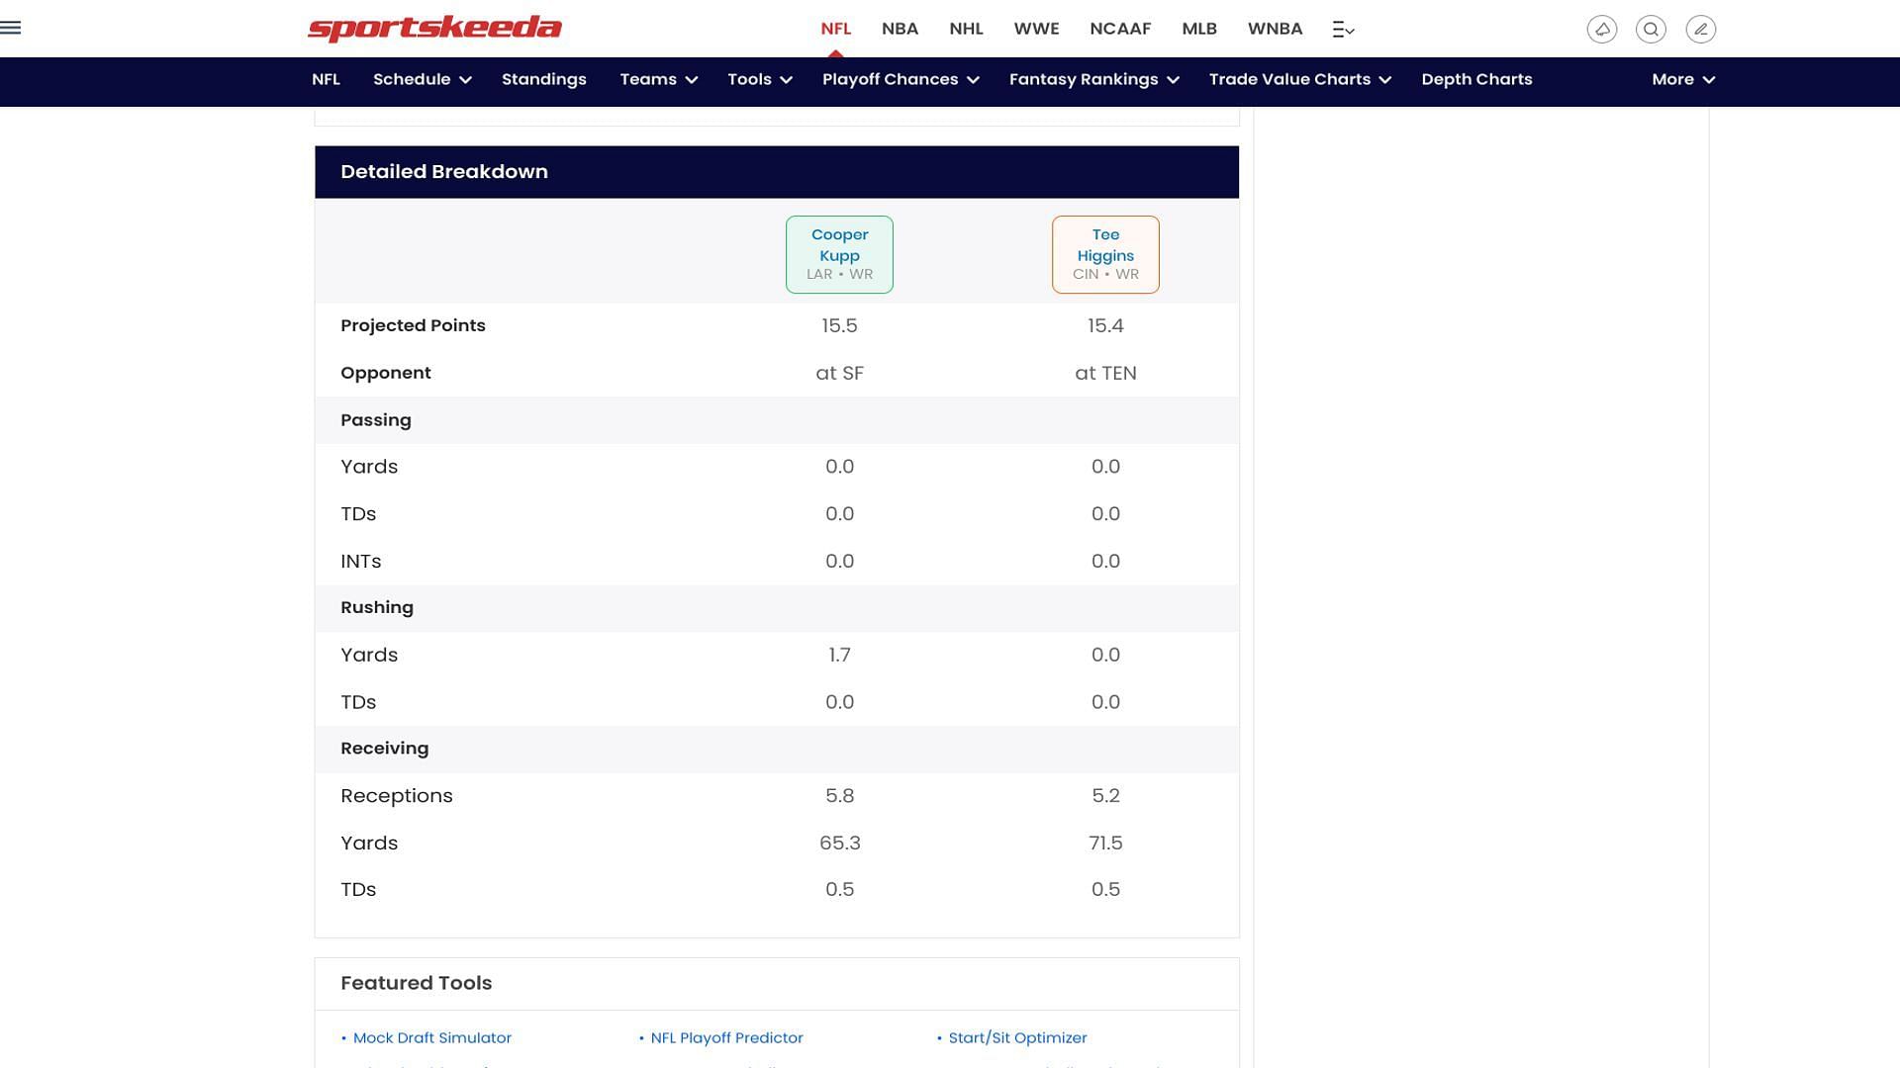Switch to the MLB section
This screenshot has width=1900, height=1068.
click(x=1198, y=29)
